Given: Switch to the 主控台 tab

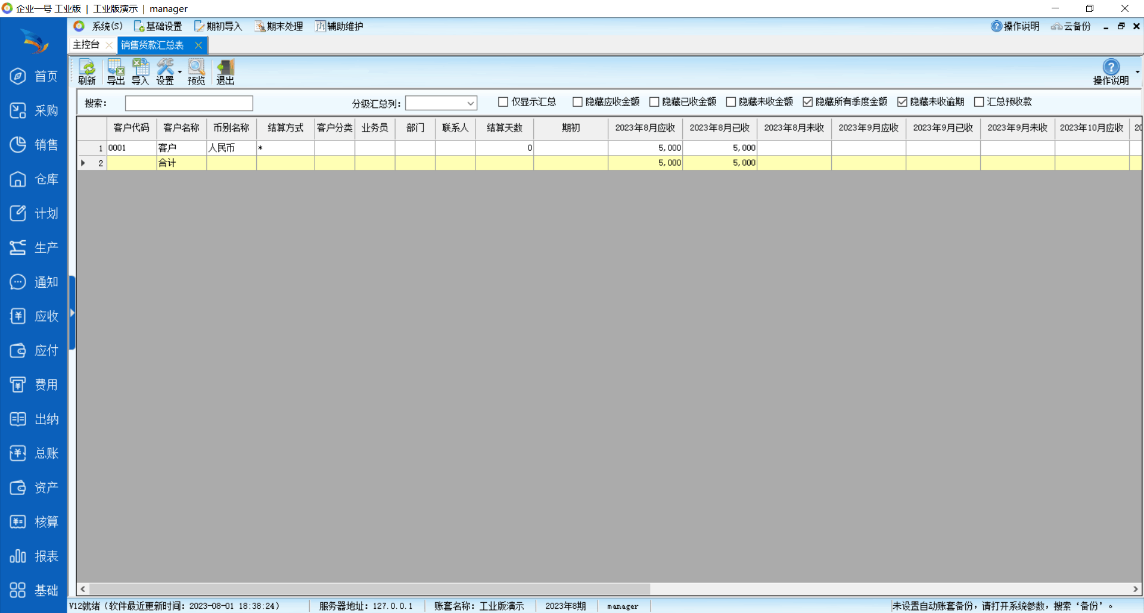Looking at the screenshot, I should click(x=86, y=45).
